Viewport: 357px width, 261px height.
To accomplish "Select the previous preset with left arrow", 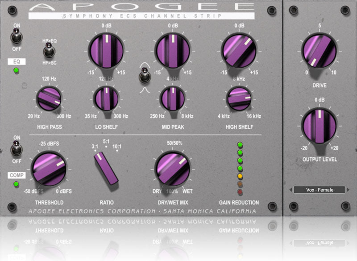I will [x=291, y=190].
